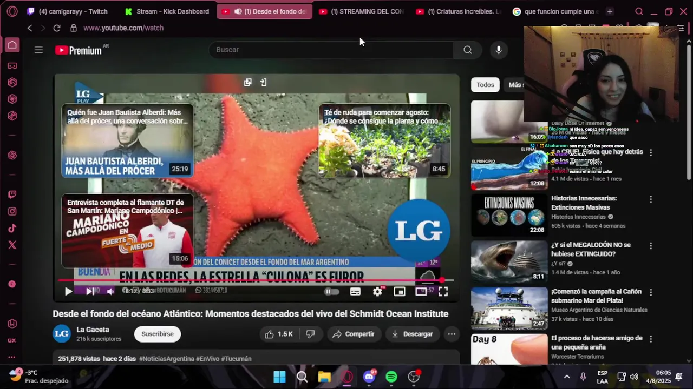This screenshot has width=693, height=389.
Task: Open TikTok sidebar panel
Action: click(x=12, y=228)
